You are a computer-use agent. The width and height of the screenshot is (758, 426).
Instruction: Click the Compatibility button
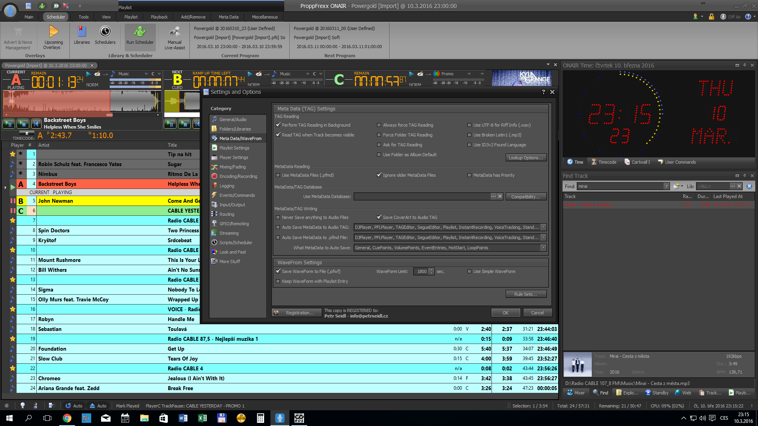point(526,197)
